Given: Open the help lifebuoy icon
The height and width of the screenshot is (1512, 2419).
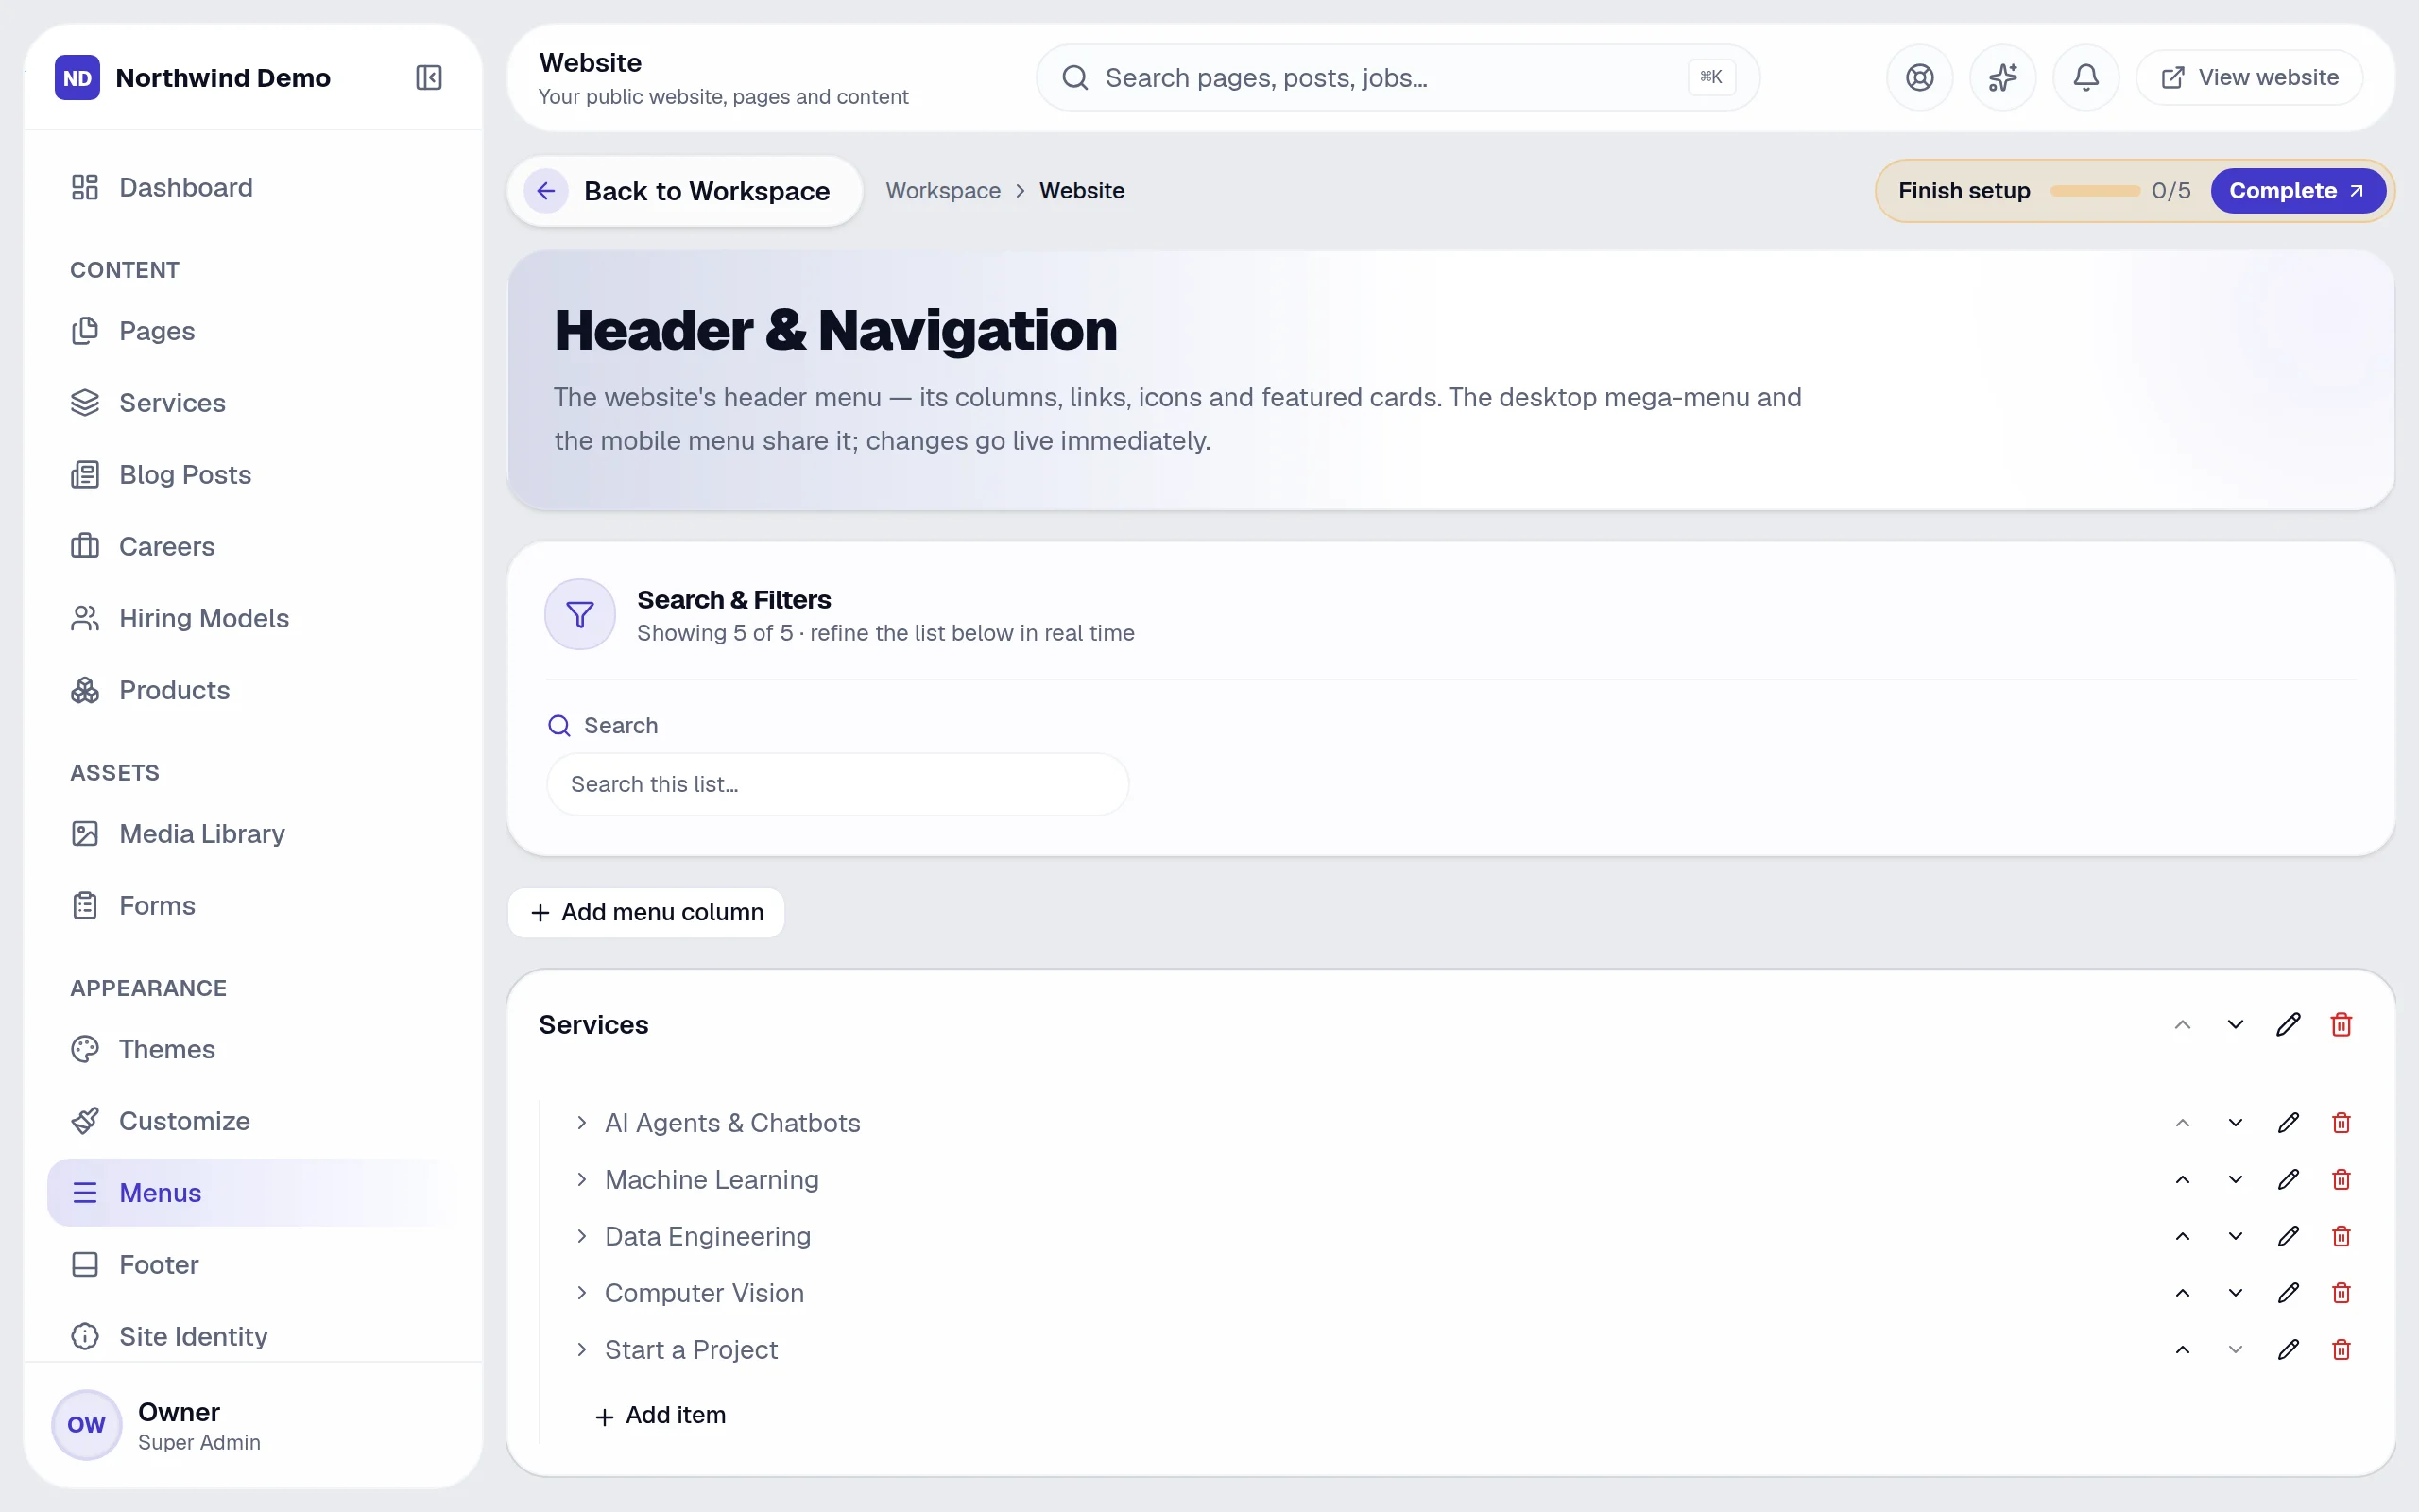Looking at the screenshot, I should click(1919, 77).
